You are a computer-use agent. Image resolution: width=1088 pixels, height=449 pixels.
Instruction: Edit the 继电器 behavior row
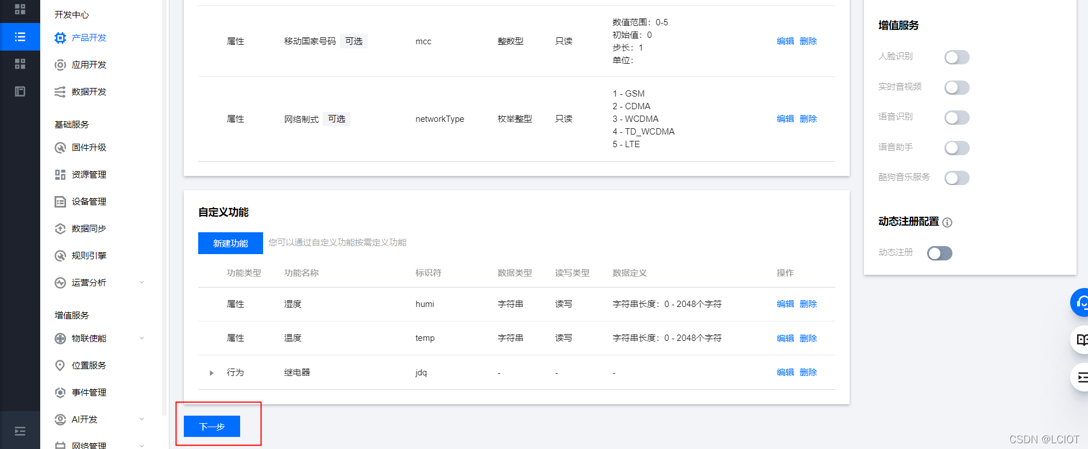coord(785,373)
